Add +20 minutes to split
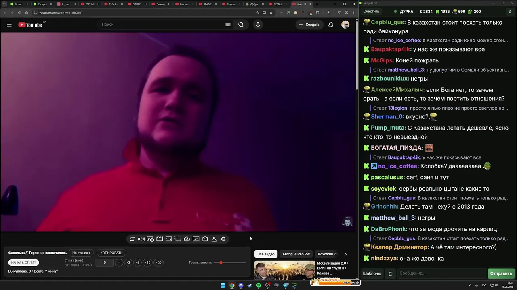Viewport: 517px width, 290px height. click(x=158, y=263)
